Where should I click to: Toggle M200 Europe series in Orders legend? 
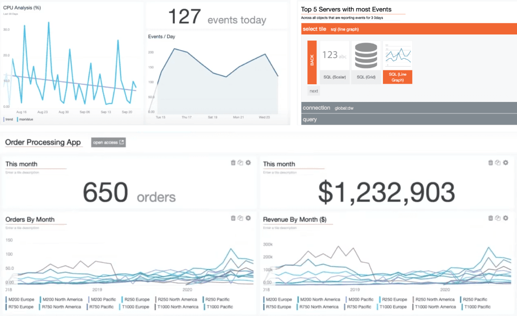(21, 300)
